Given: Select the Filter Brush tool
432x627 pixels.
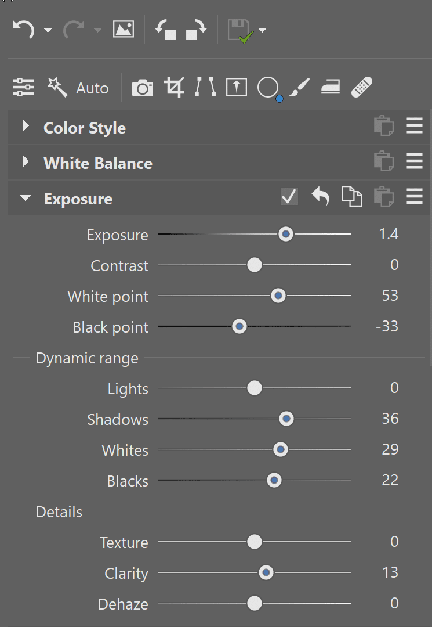Looking at the screenshot, I should (300, 88).
